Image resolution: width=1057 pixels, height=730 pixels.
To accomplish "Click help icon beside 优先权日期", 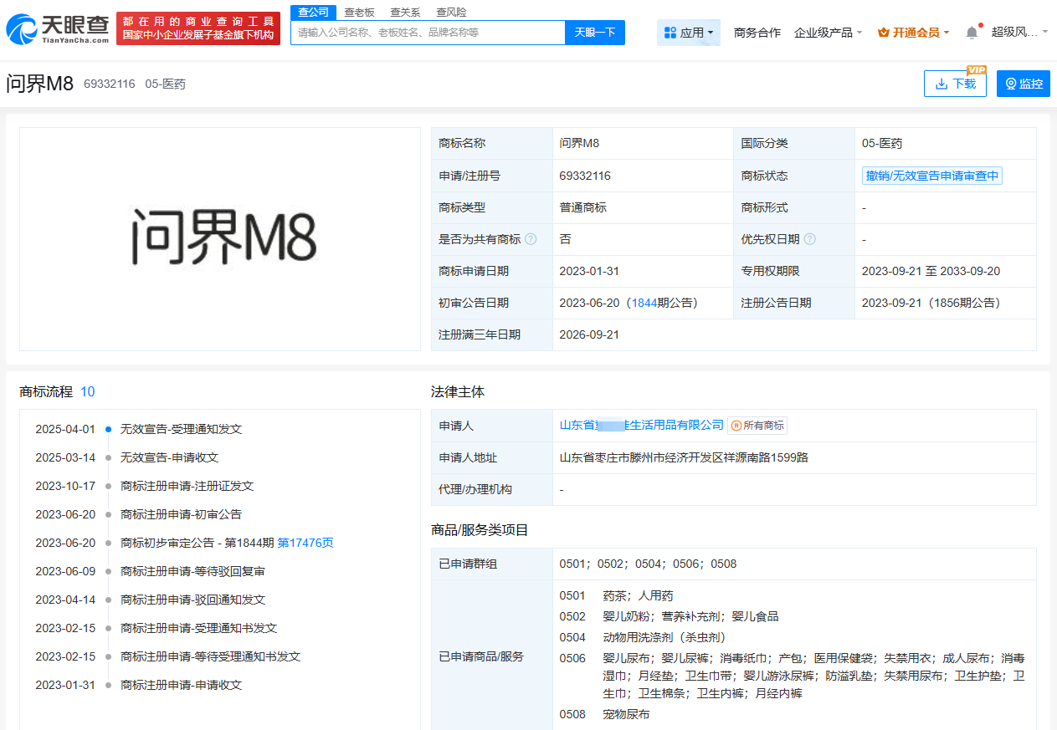I will point(809,239).
